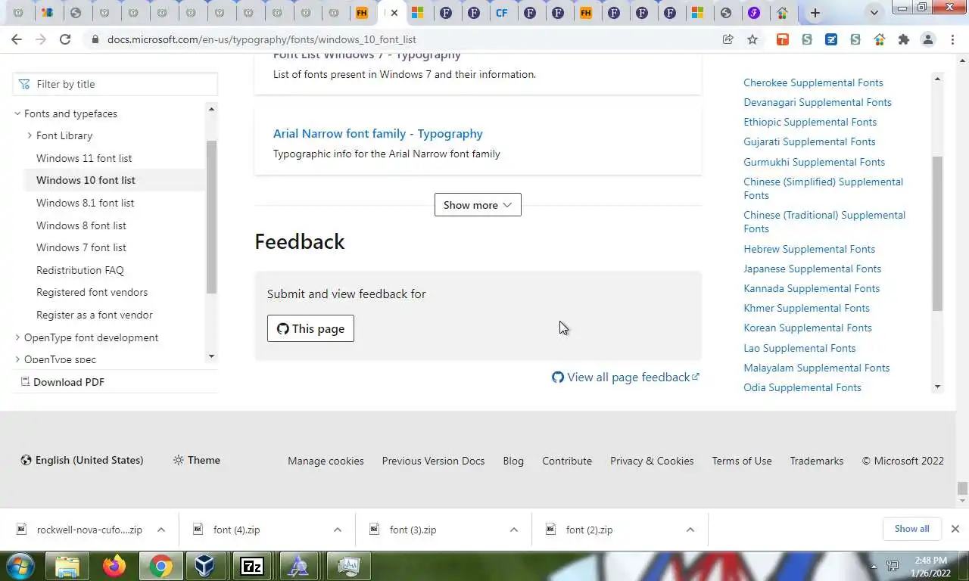This screenshot has width=969, height=581.
Task: Open Japanese Supplemental Fonts link
Action: click(812, 269)
